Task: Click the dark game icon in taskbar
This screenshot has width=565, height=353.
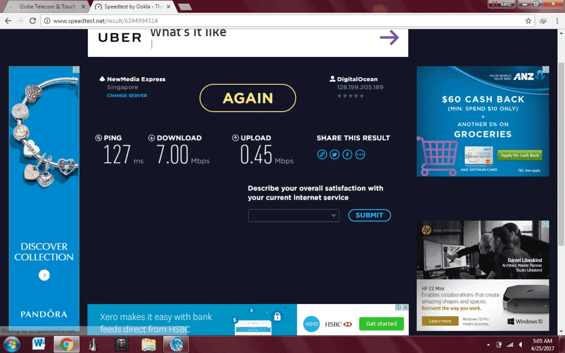Action: pyautogui.click(x=121, y=345)
